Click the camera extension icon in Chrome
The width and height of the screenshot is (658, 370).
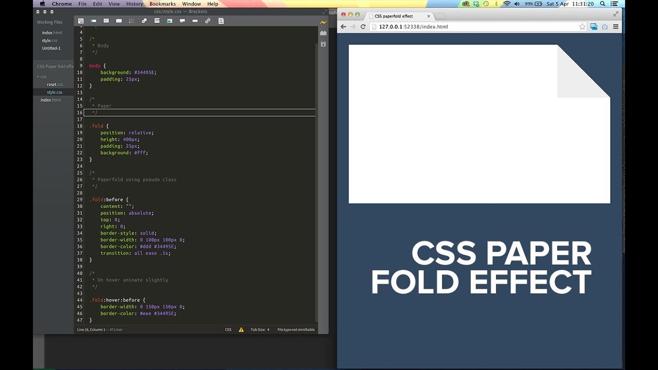coord(605,27)
